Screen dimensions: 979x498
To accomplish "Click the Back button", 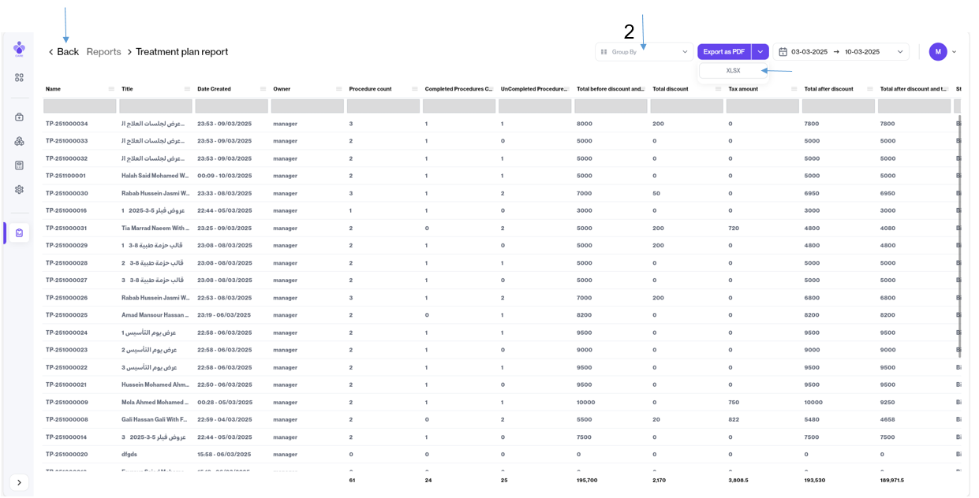I will pos(63,52).
